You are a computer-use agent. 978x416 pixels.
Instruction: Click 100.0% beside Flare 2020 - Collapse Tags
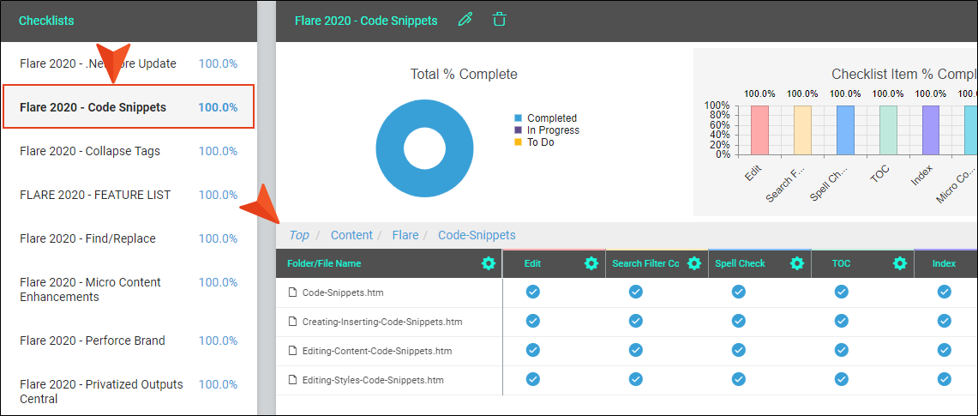tap(218, 151)
